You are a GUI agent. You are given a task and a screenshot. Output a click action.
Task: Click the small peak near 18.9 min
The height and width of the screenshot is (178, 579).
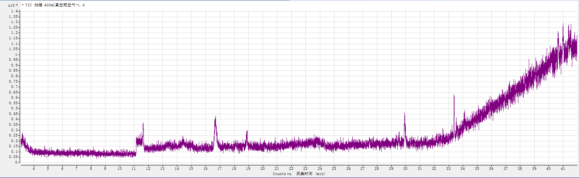[247, 132]
